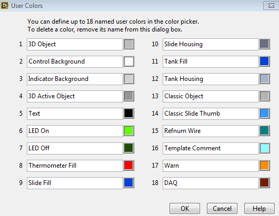Open the LED On green color swatch
The width and height of the screenshot is (279, 216).
(x=128, y=131)
